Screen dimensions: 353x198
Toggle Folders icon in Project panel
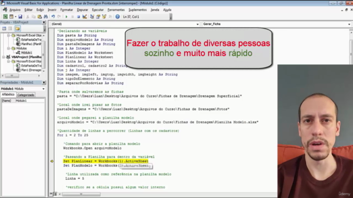pyautogui.click(x=17, y=29)
